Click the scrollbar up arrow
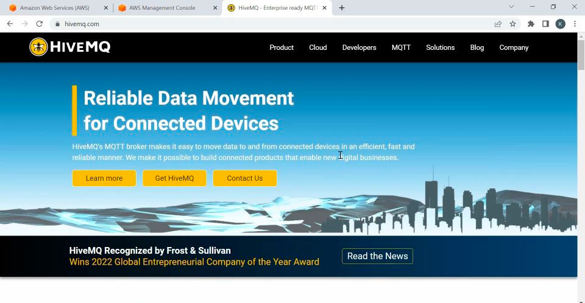Image resolution: width=585 pixels, height=303 pixels. 581,36
